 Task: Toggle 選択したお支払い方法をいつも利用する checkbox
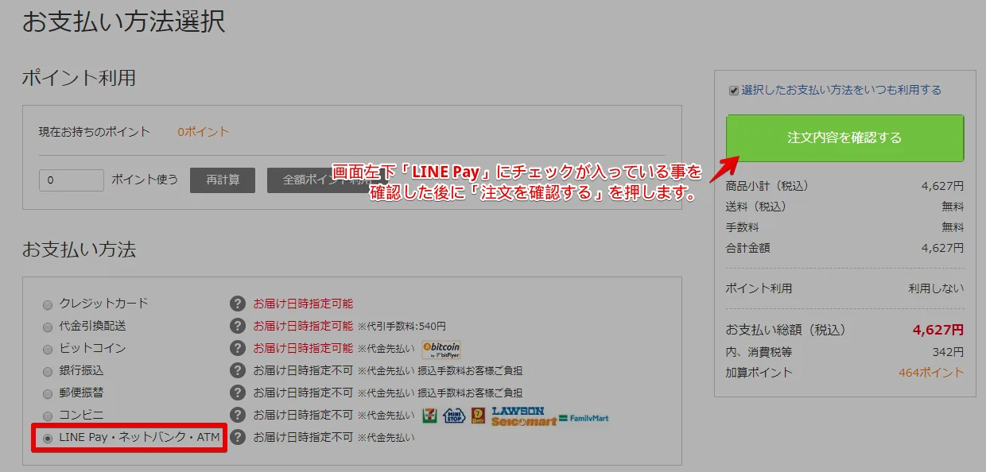(x=734, y=91)
